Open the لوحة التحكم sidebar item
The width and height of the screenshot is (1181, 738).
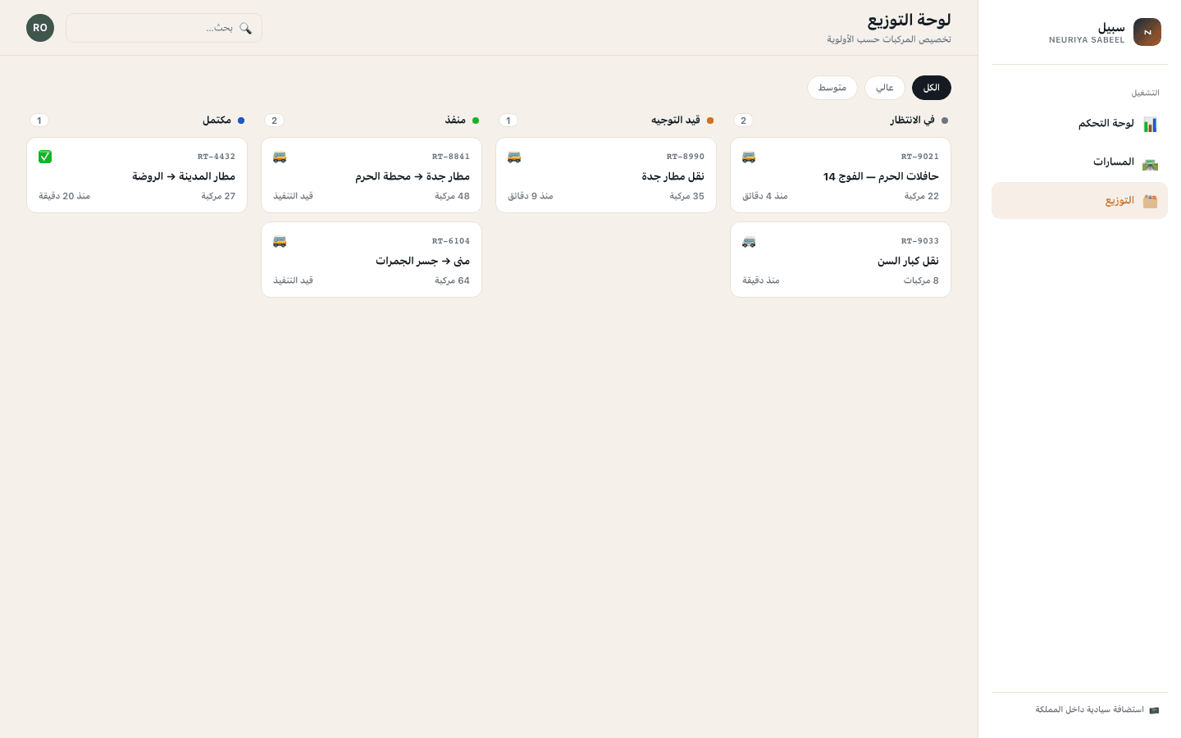tap(1079, 124)
